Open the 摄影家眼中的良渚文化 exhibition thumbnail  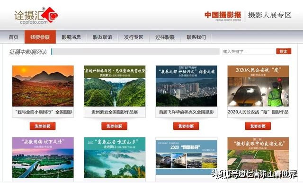[258, 158]
